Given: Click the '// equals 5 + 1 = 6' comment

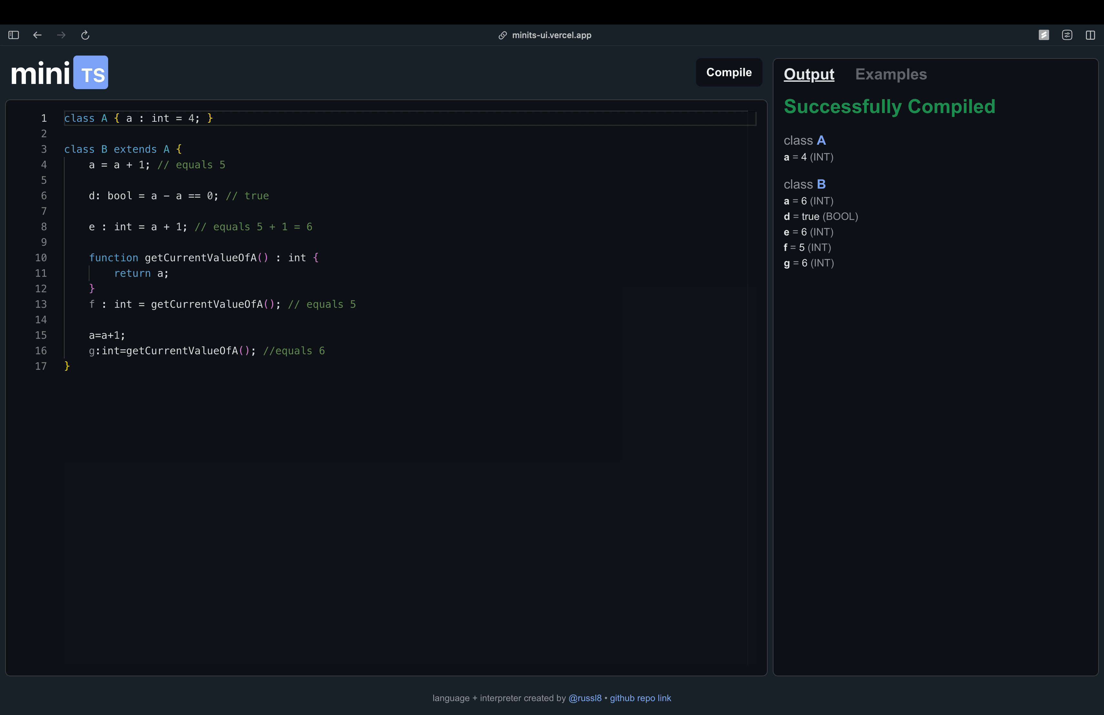Looking at the screenshot, I should [253, 227].
